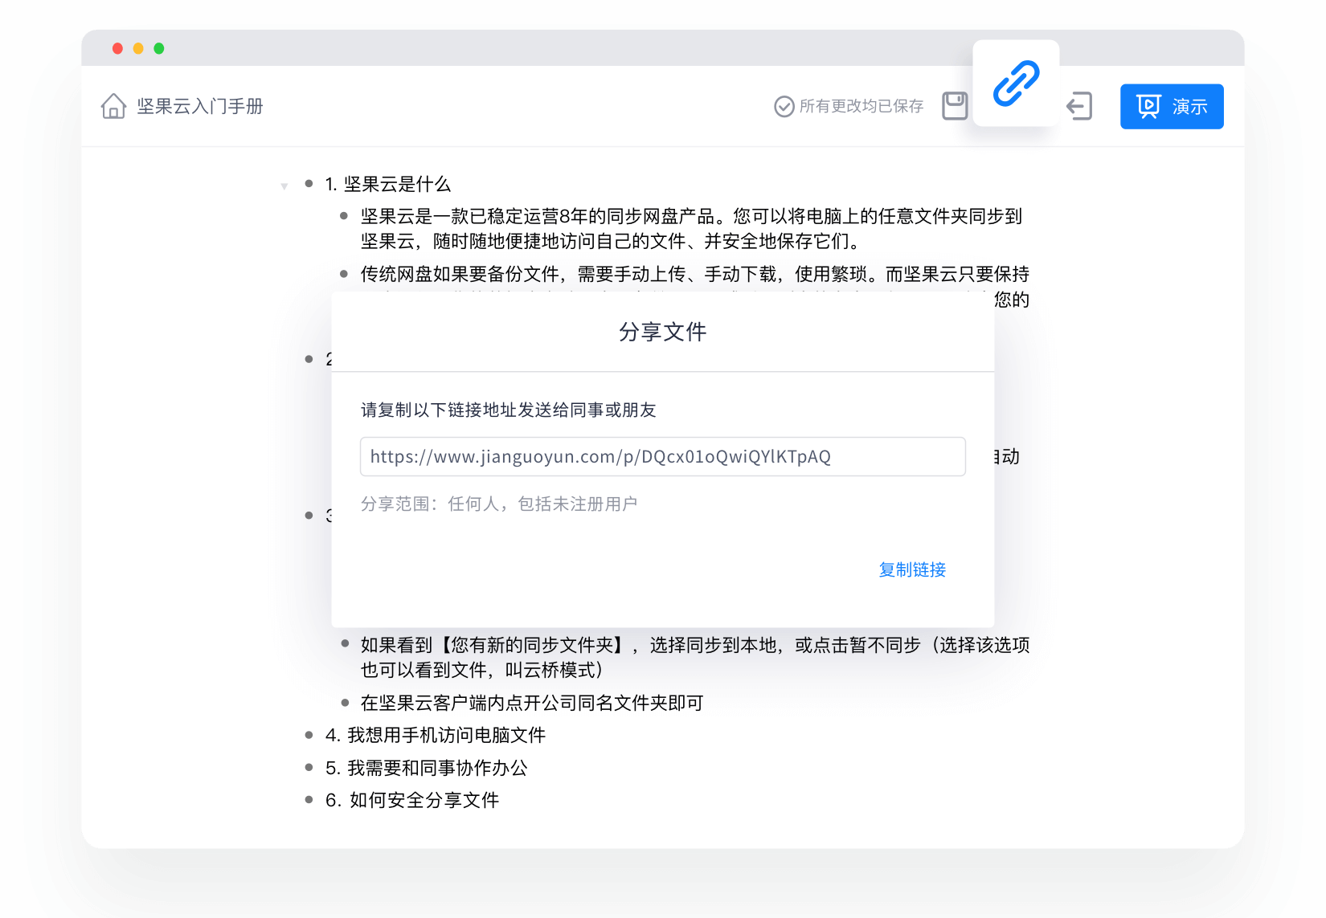Click the 分享文件 dialog title
Screen dimensions: 1326x918
point(662,332)
